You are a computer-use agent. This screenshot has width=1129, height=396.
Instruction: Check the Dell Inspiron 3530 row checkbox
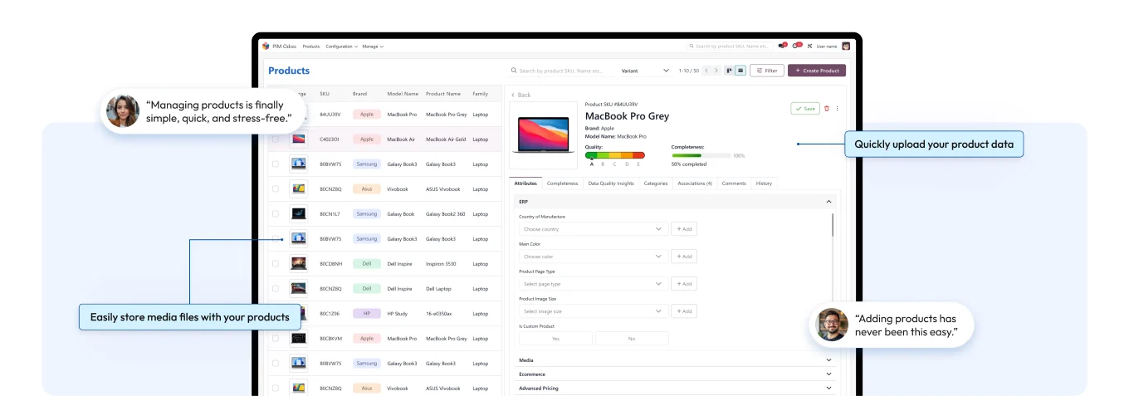coord(276,264)
